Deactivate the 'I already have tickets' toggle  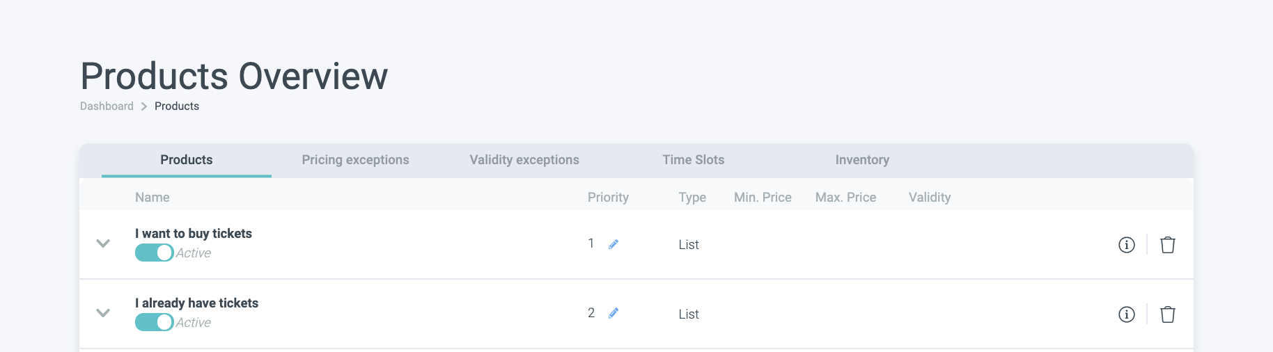155,322
